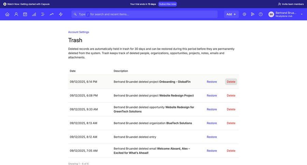This screenshot has width=307, height=165.
Task: Open the Calendar & Tasks icon
Action: (25, 14)
